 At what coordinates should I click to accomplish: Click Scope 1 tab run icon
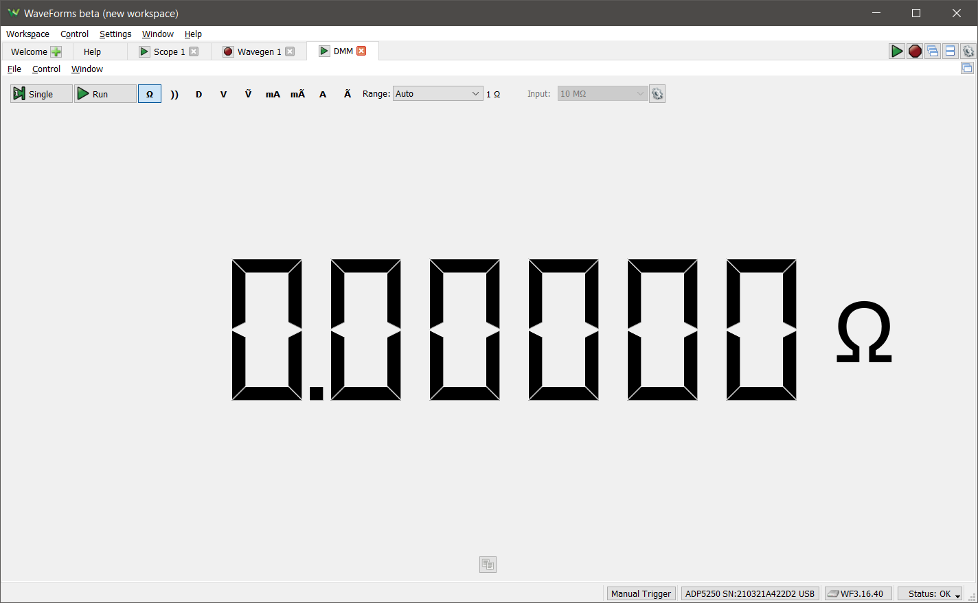pos(144,51)
